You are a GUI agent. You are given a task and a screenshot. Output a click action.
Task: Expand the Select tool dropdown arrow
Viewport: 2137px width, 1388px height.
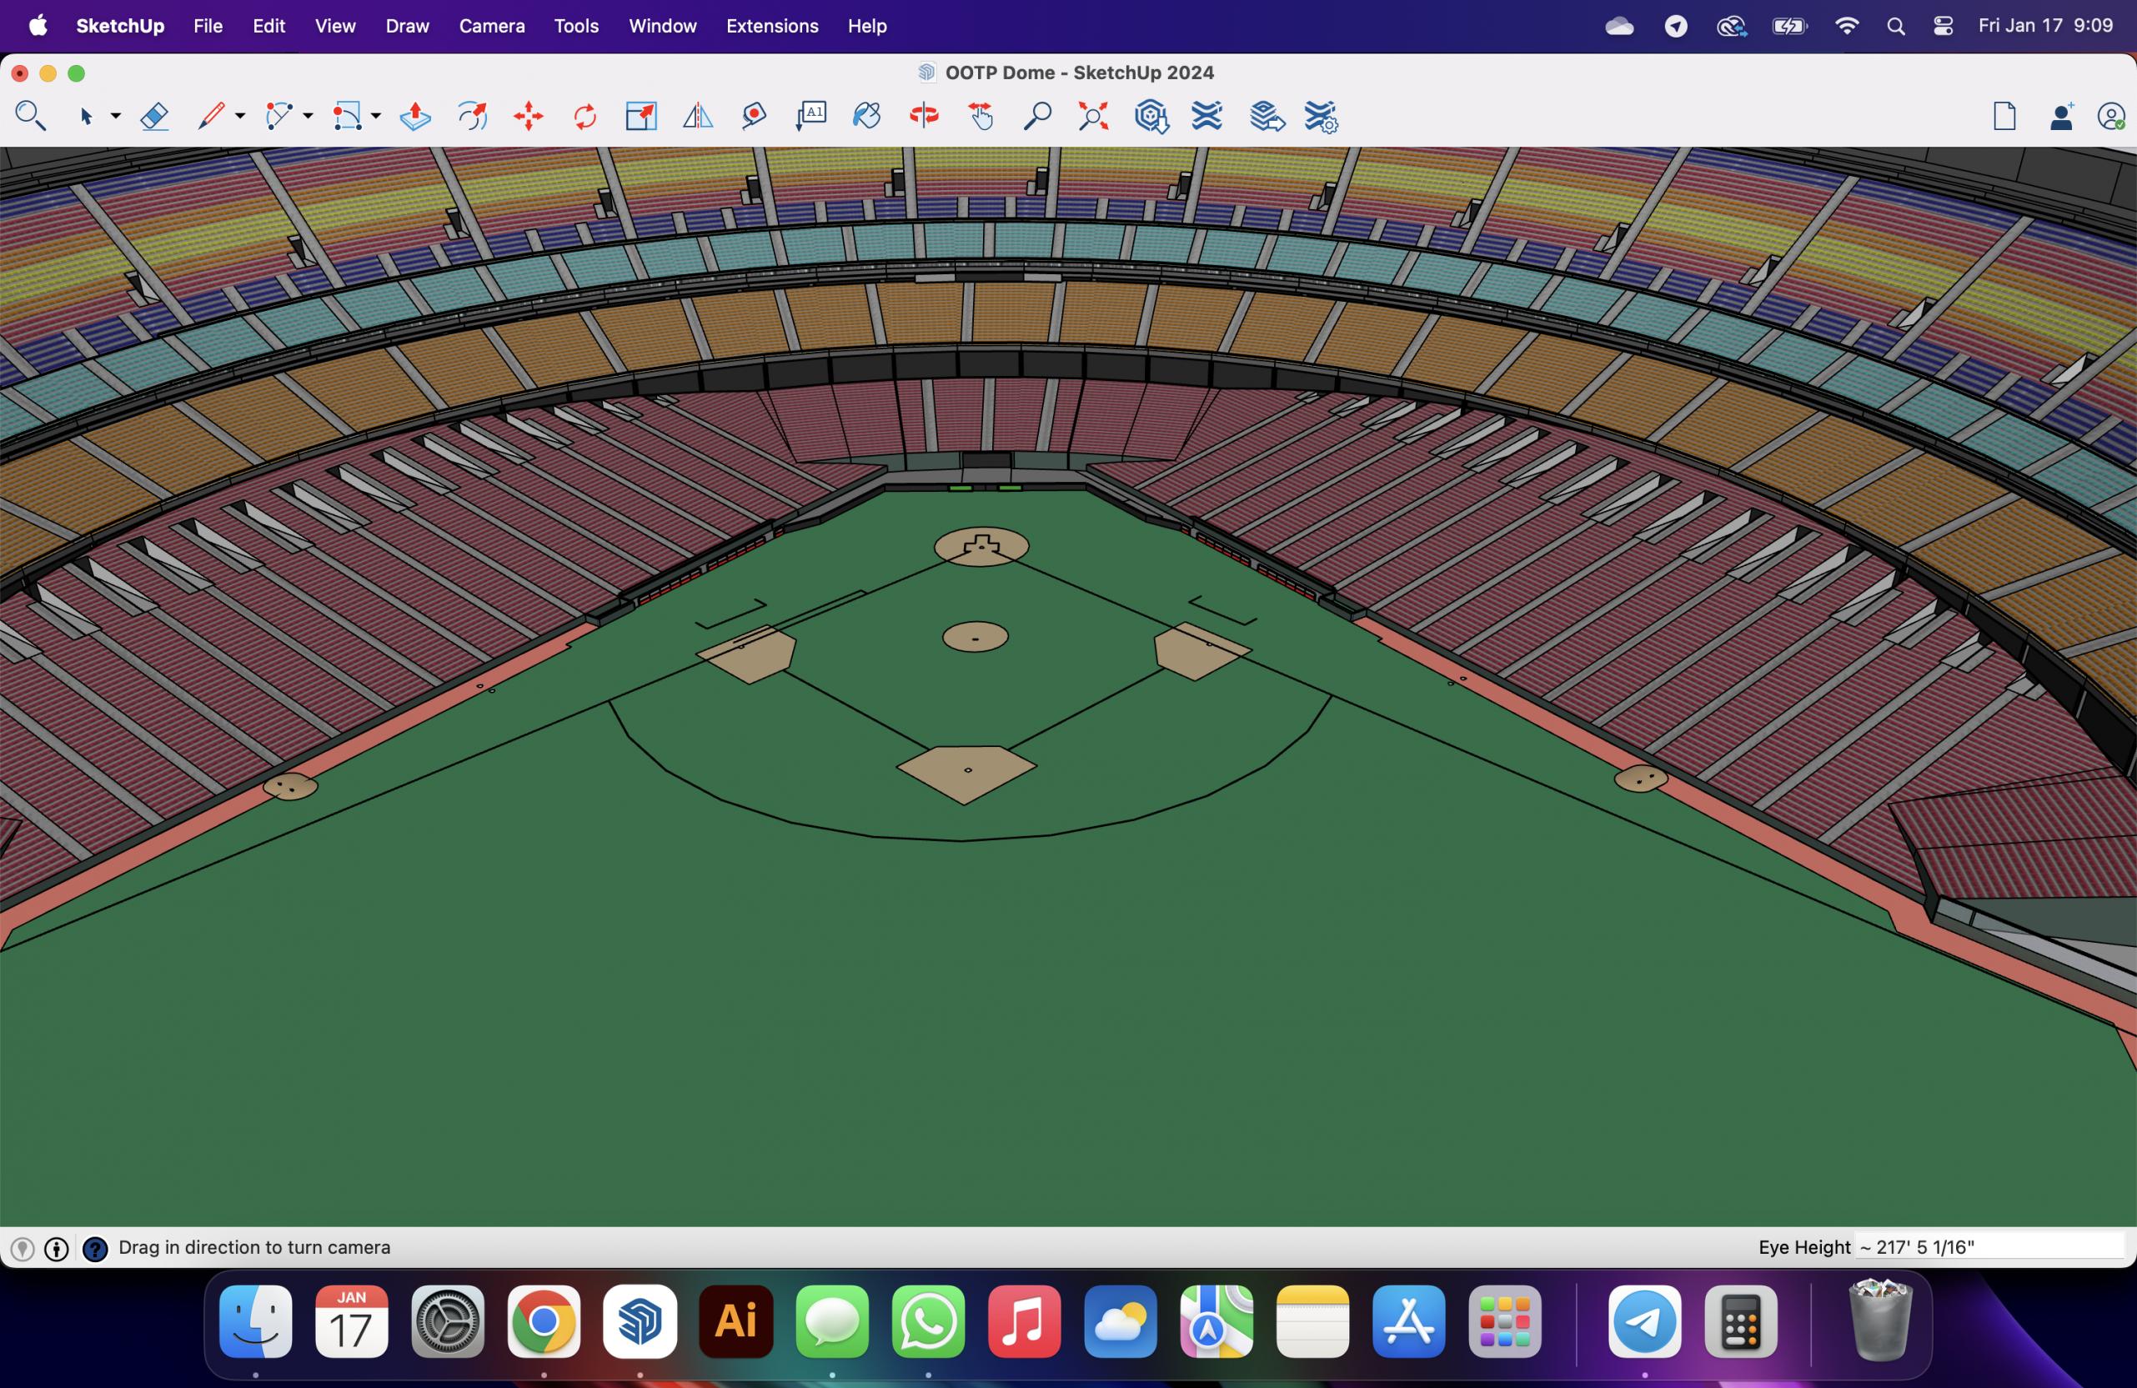click(x=116, y=117)
